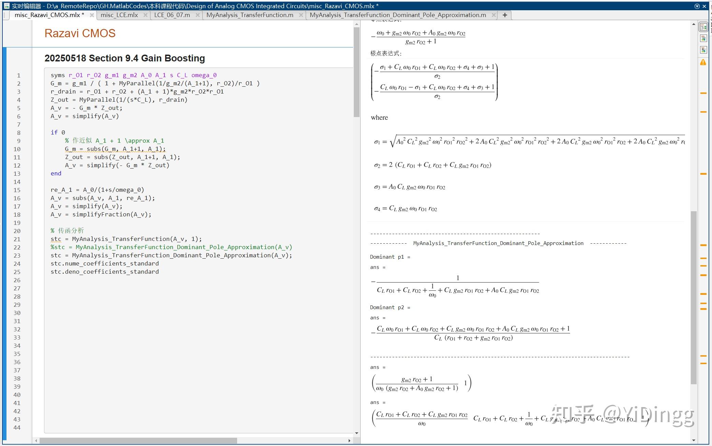Switch to LCE_06_07.m tab
712x446 pixels.
click(172, 15)
